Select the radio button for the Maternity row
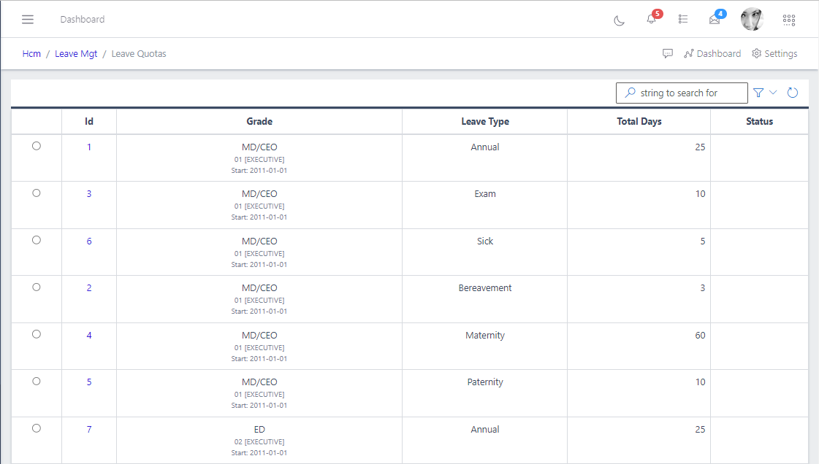The height and width of the screenshot is (464, 819). (36, 333)
